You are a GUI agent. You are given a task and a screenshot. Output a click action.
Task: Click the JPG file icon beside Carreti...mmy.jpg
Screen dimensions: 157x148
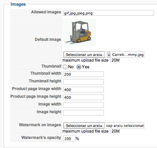coord(109,55)
